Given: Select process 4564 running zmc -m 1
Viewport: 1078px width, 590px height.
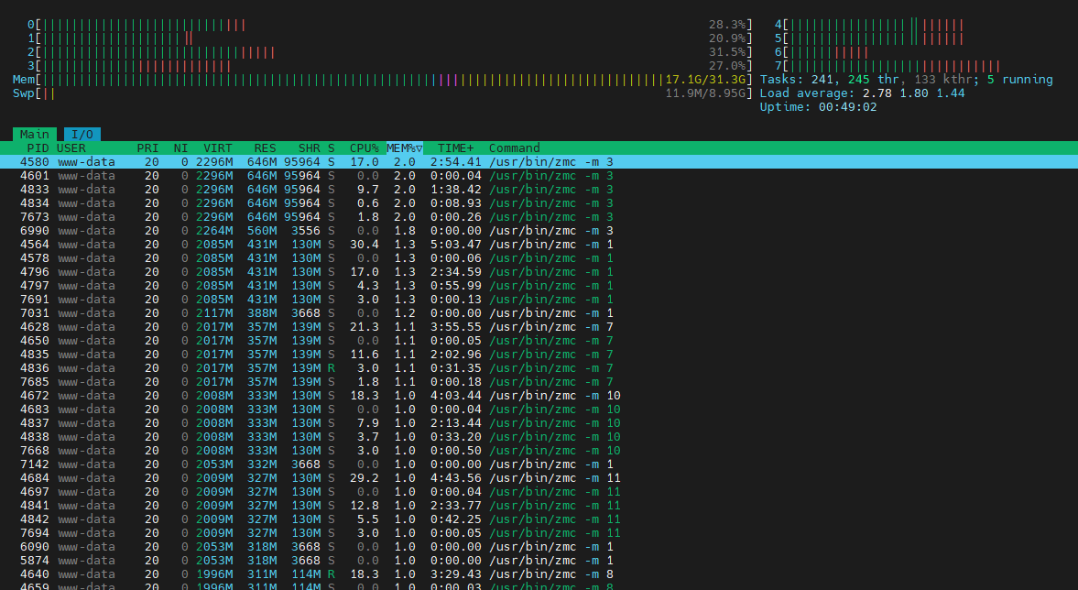Looking at the screenshot, I should point(539,244).
